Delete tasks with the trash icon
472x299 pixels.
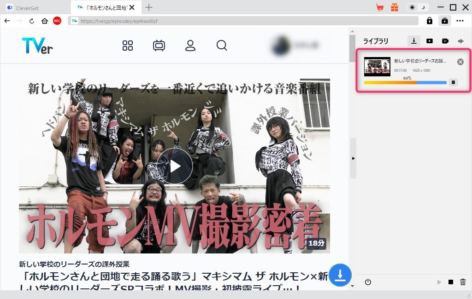coord(463,282)
